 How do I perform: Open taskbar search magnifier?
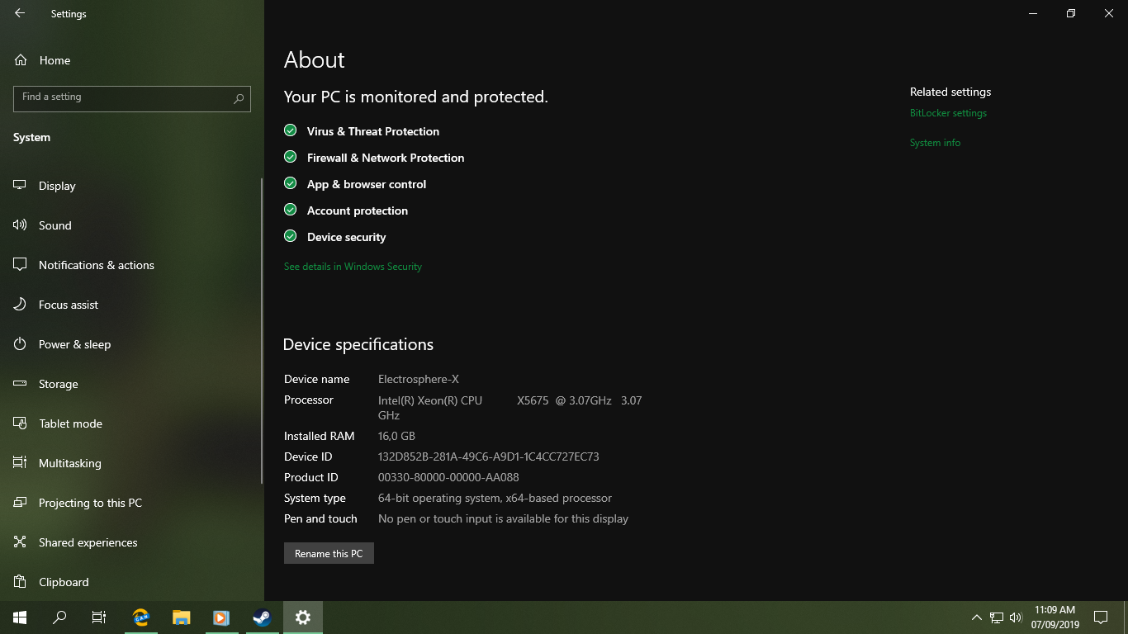click(x=59, y=617)
